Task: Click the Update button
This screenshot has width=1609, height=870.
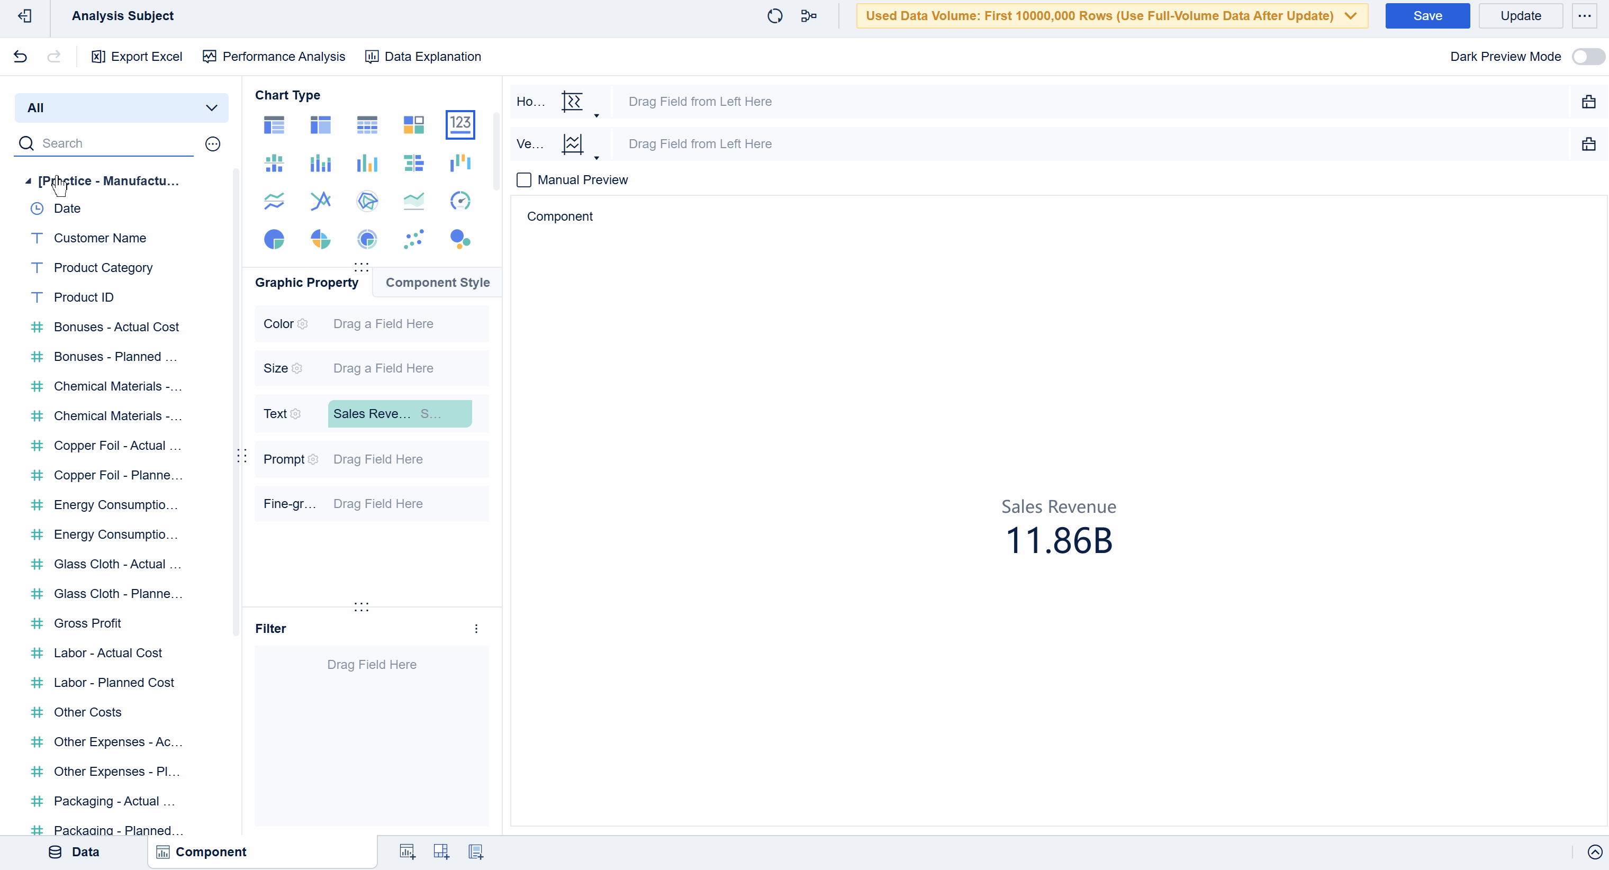Action: (1521, 16)
